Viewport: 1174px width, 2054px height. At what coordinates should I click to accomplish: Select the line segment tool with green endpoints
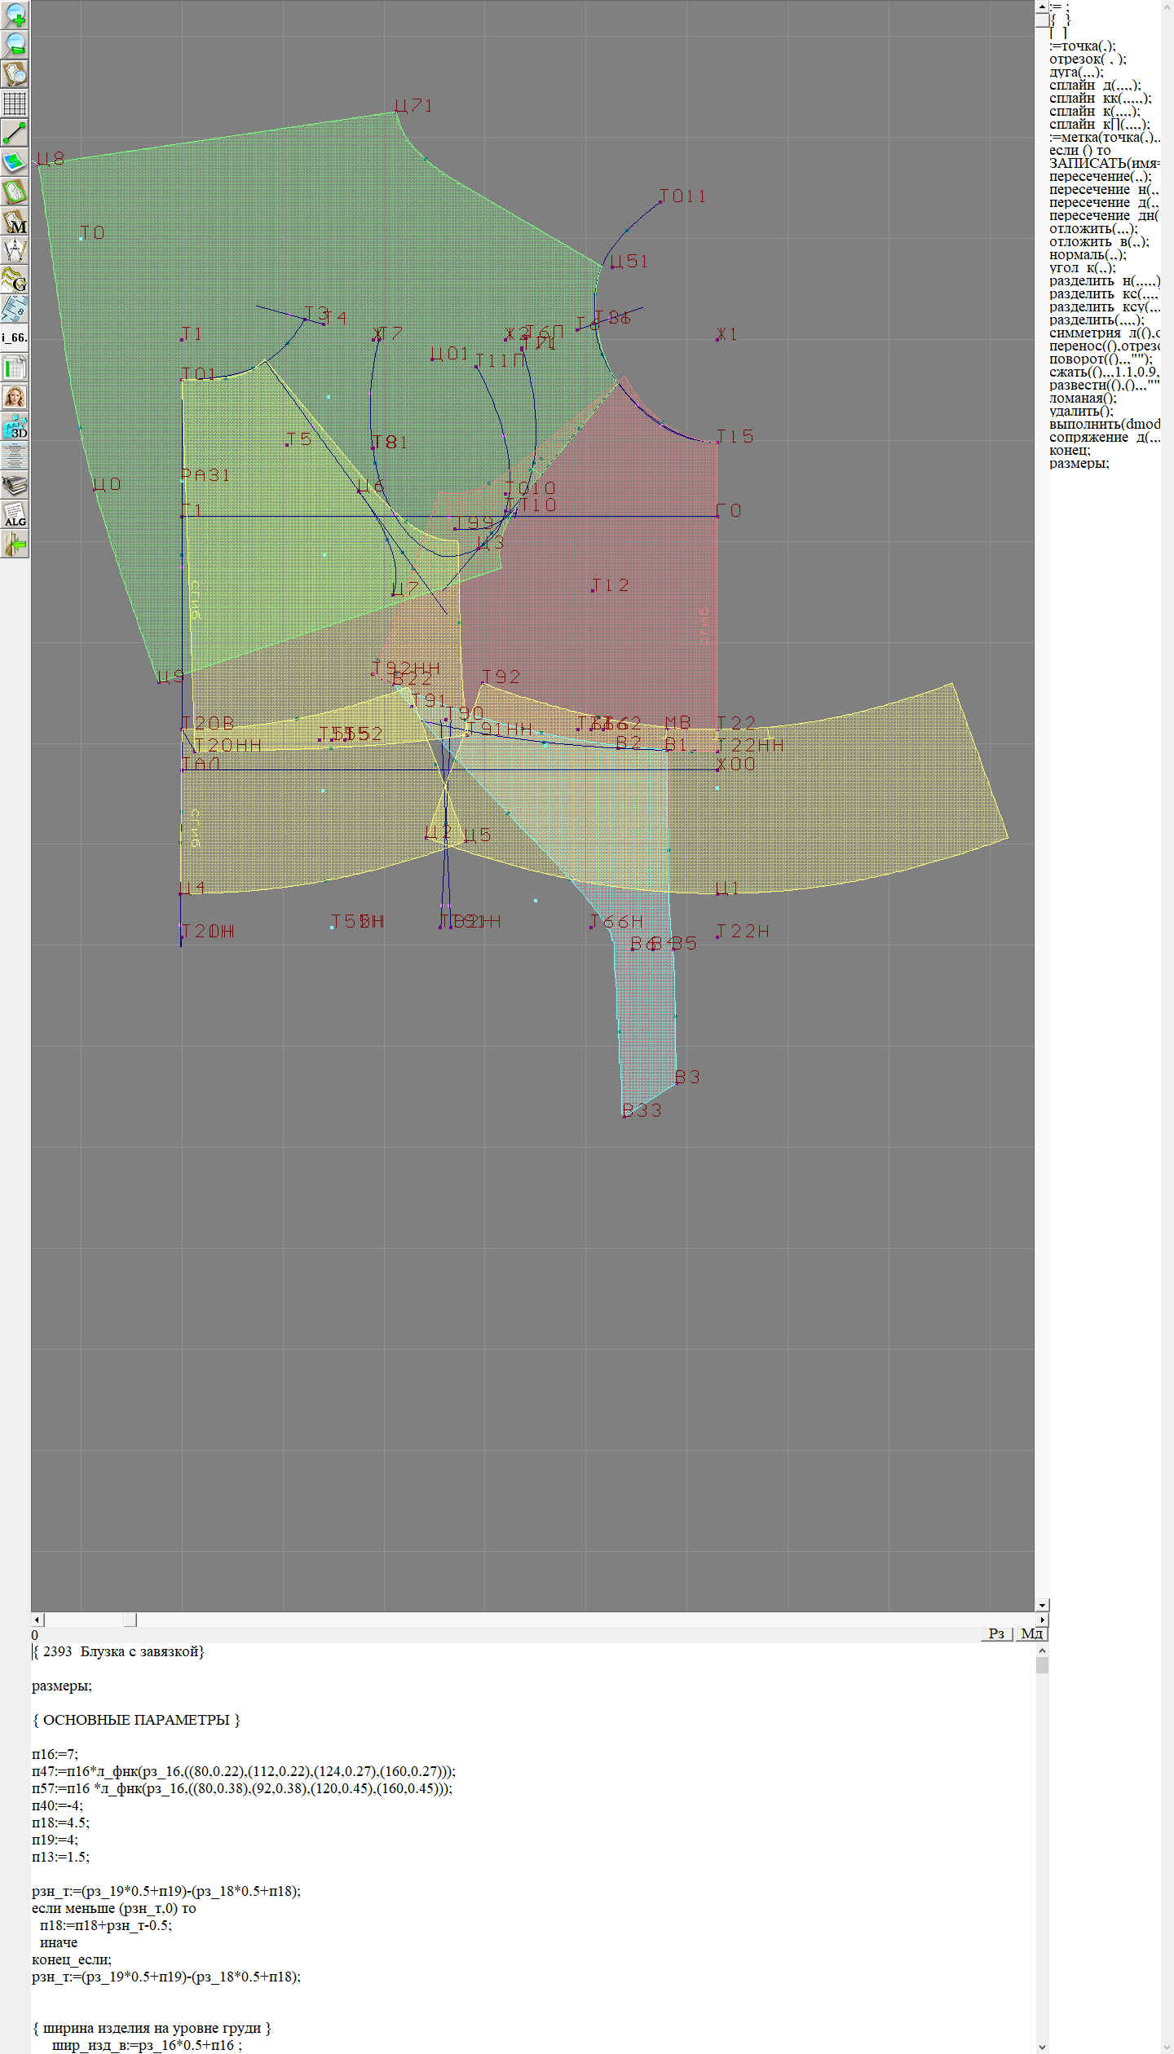click(x=15, y=133)
